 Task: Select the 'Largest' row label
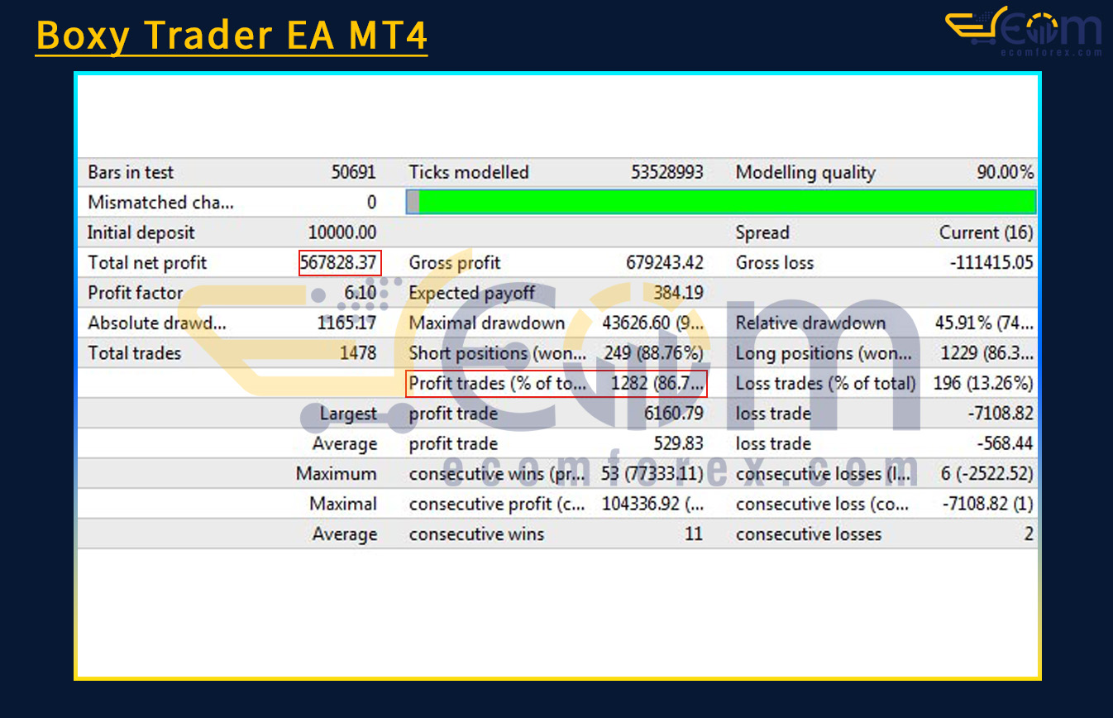tap(349, 414)
